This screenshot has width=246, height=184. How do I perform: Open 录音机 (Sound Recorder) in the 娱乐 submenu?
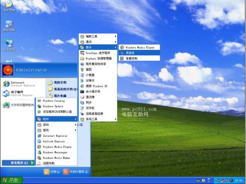pyautogui.click(x=139, y=53)
